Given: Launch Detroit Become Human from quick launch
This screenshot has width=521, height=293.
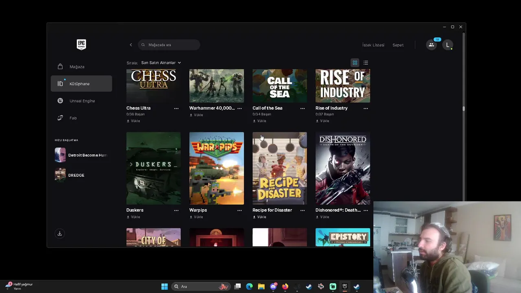Looking at the screenshot, I should click(x=81, y=155).
